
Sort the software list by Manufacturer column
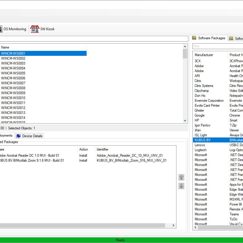(x=210, y=55)
